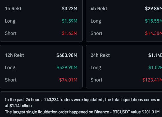162x117 pixels.
Task: Select the 12h total $603.90M
Action: tap(67, 55)
